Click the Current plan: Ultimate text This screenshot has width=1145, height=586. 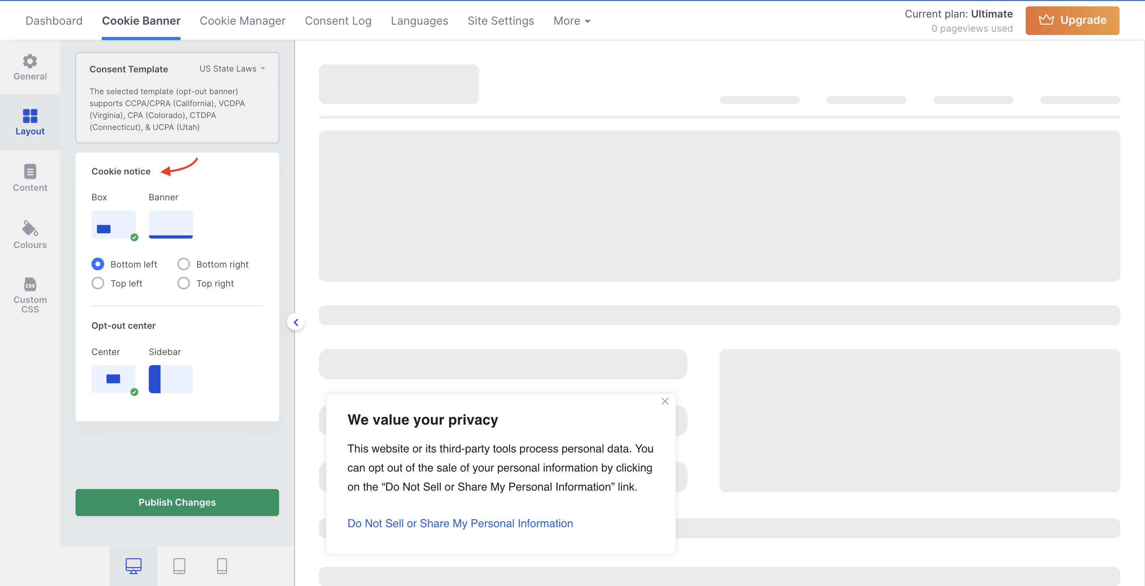959,14
